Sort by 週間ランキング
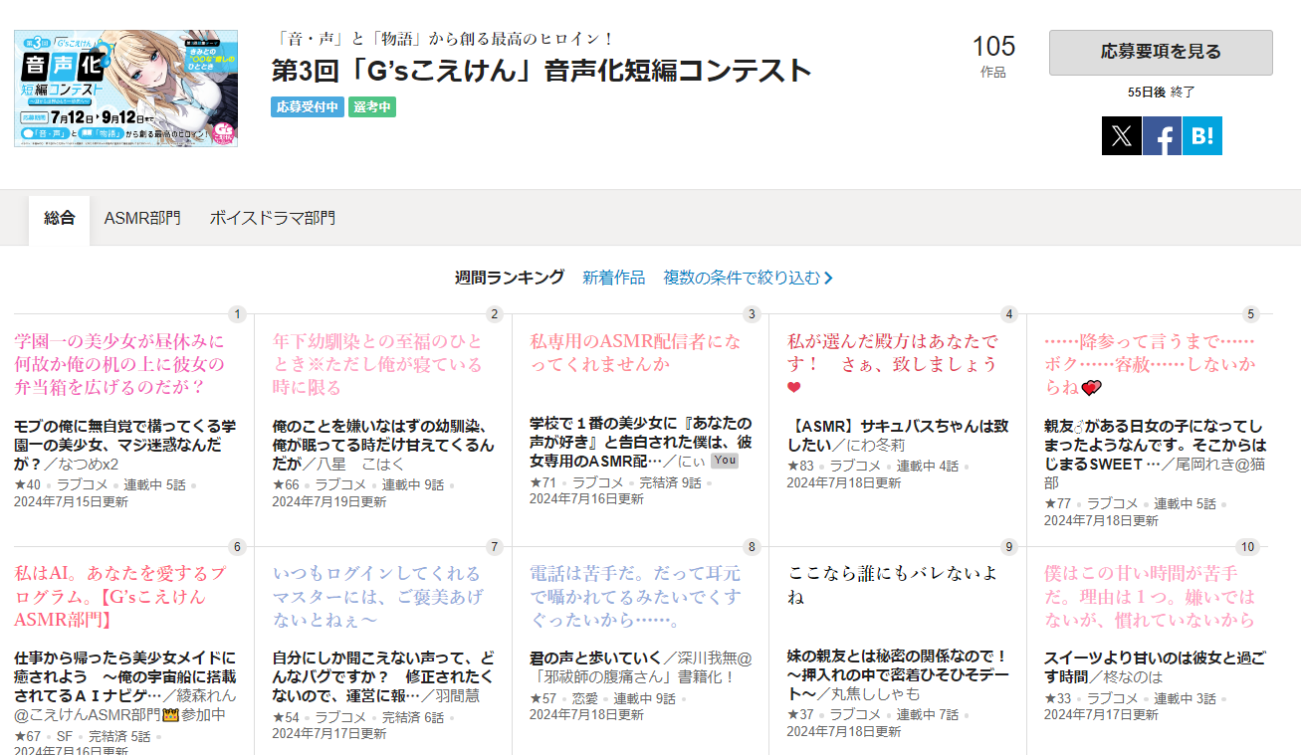1301x755 pixels. click(509, 278)
